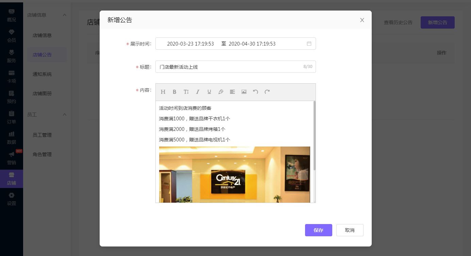Open the text color pen tool
471x256 pixels.
tap(221, 92)
